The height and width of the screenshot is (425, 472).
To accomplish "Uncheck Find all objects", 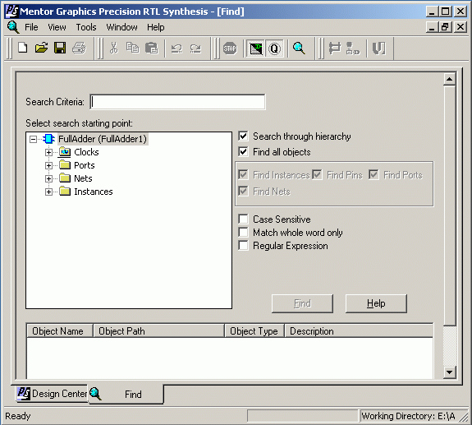I will pyautogui.click(x=243, y=151).
